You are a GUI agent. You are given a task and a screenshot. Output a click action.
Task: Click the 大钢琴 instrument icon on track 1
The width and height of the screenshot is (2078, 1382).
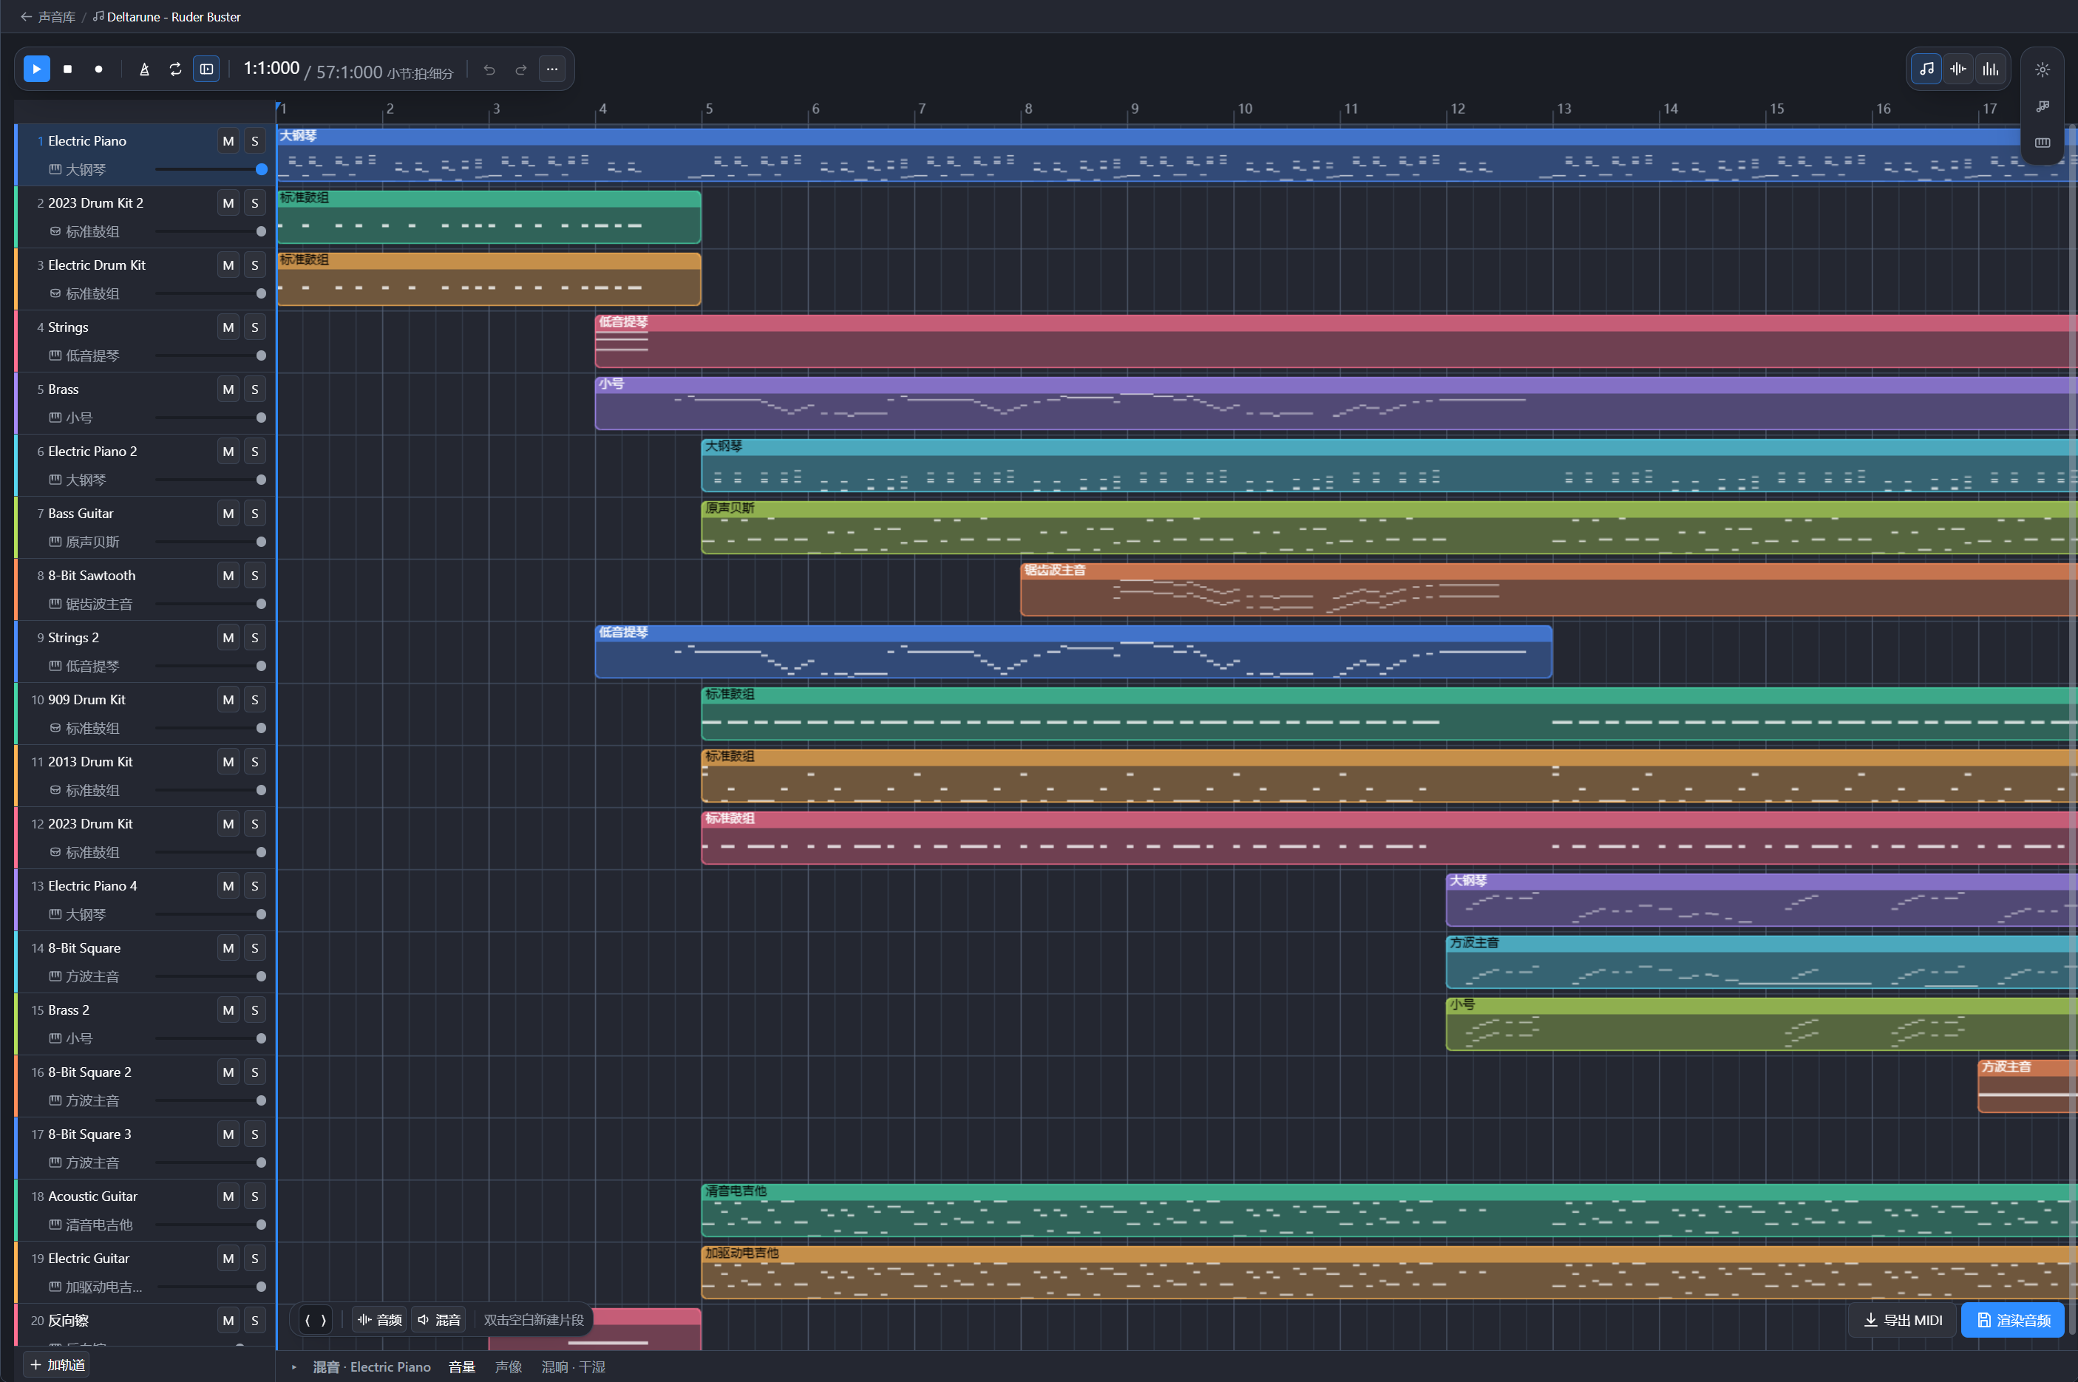click(x=55, y=169)
